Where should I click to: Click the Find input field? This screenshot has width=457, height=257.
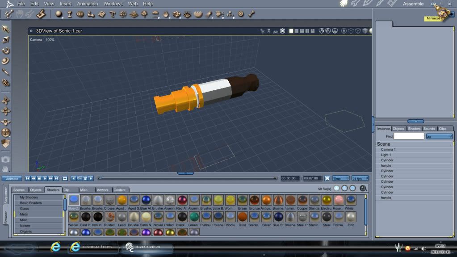(x=409, y=136)
